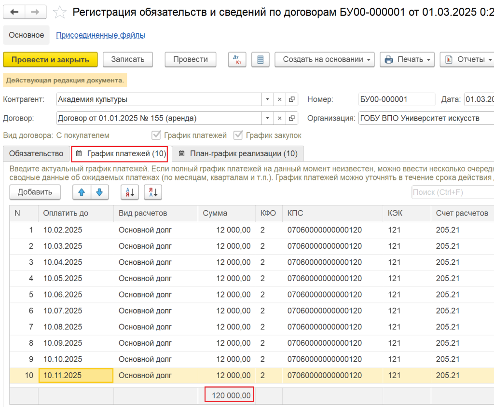Toggle the График платежей checkbox
The height and width of the screenshot is (407, 494).
156,136
